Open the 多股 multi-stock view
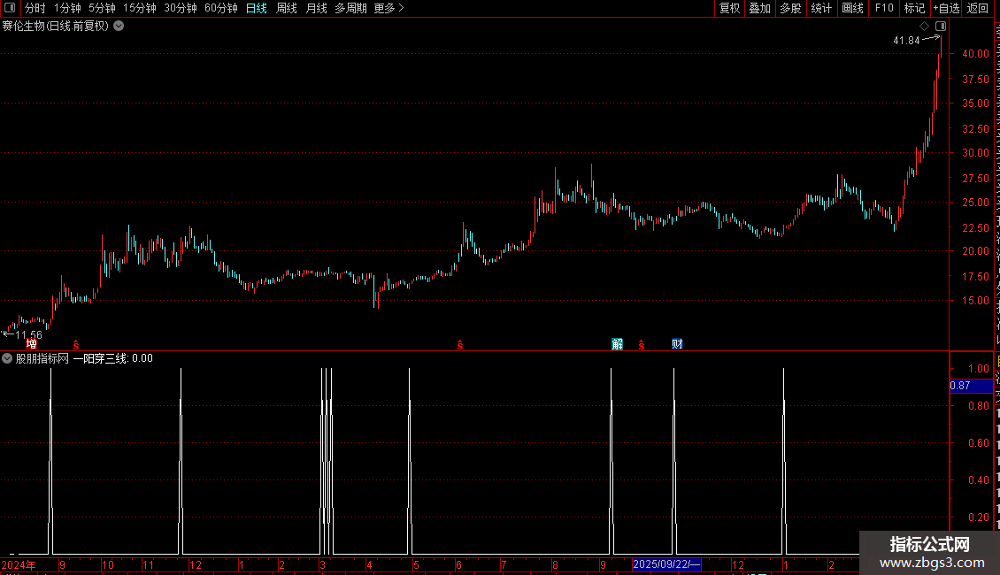1000x575 pixels. pos(790,8)
